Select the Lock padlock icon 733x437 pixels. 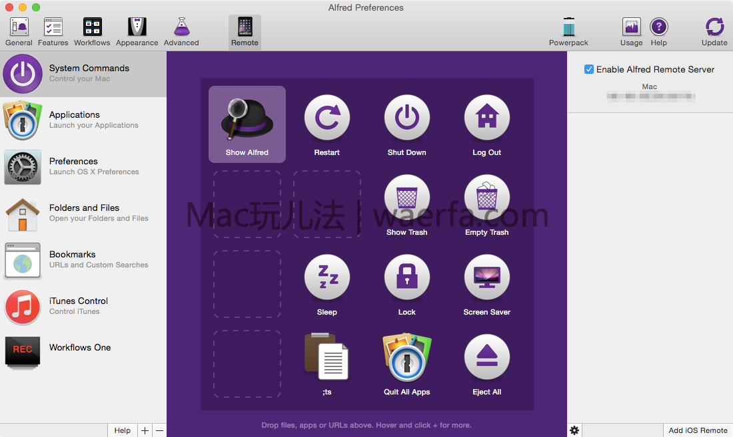(406, 278)
